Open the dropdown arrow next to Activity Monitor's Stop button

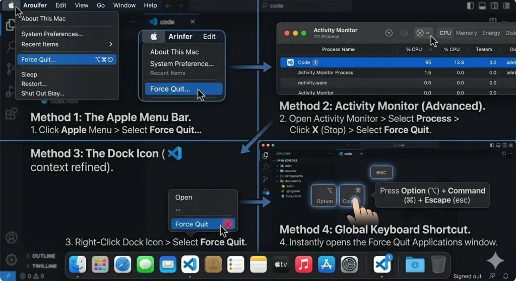point(427,33)
